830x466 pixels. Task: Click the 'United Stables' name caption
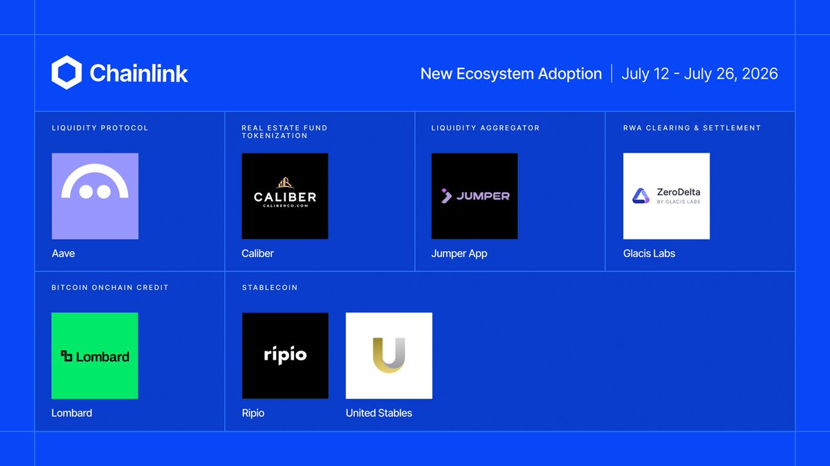coord(379,413)
